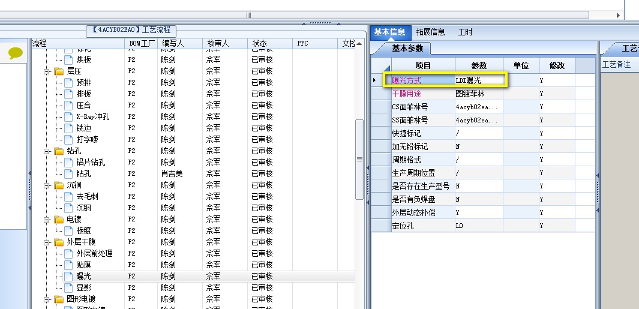Collapse the 沉铜 folder node
Screen dimensions: 639x309
pyautogui.click(x=47, y=185)
